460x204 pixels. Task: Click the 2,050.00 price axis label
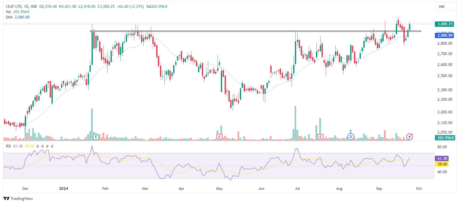445,132
